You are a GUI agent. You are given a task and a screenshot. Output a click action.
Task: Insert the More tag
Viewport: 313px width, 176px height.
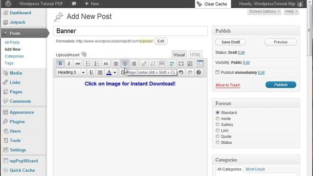(x=162, y=64)
